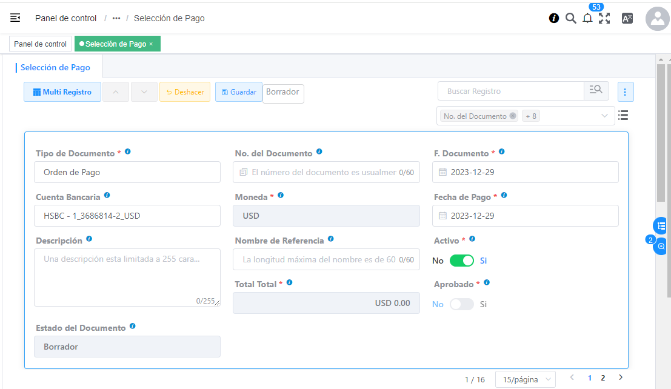Screen dimensions: 671x389
Task: Toggle the Activo switch
Action: 461,261
